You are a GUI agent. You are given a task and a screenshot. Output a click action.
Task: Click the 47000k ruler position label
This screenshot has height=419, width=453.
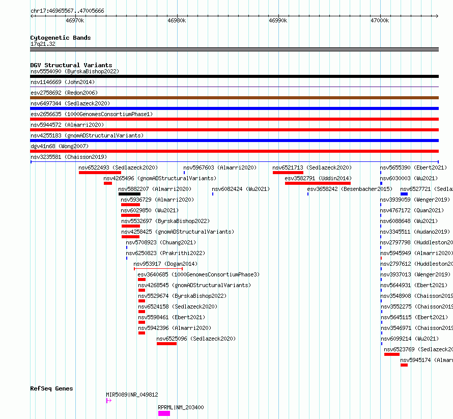tap(380, 20)
